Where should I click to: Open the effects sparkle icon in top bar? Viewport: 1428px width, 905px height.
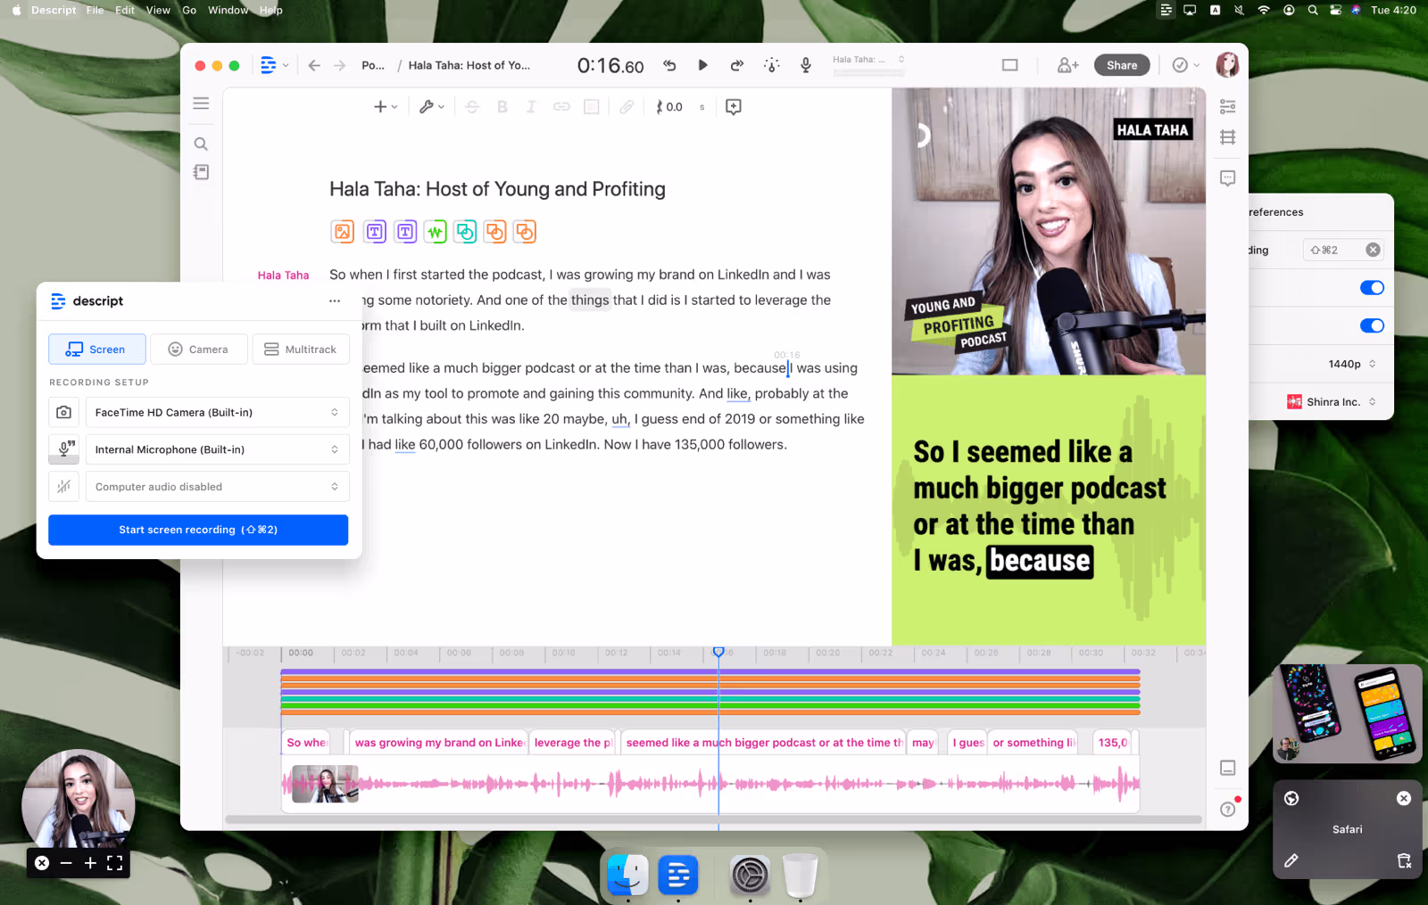pos(771,65)
